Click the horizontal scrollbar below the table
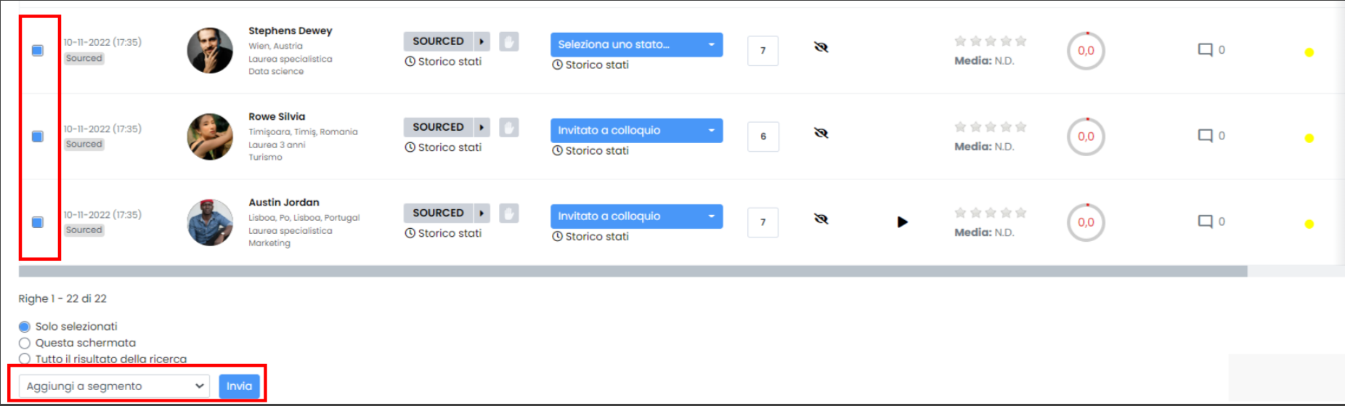This screenshot has height=406, width=1345. 633,272
